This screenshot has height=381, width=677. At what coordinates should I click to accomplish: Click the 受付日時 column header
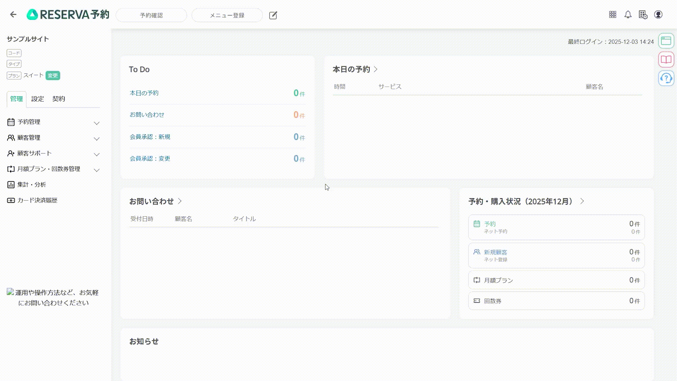coord(142,219)
